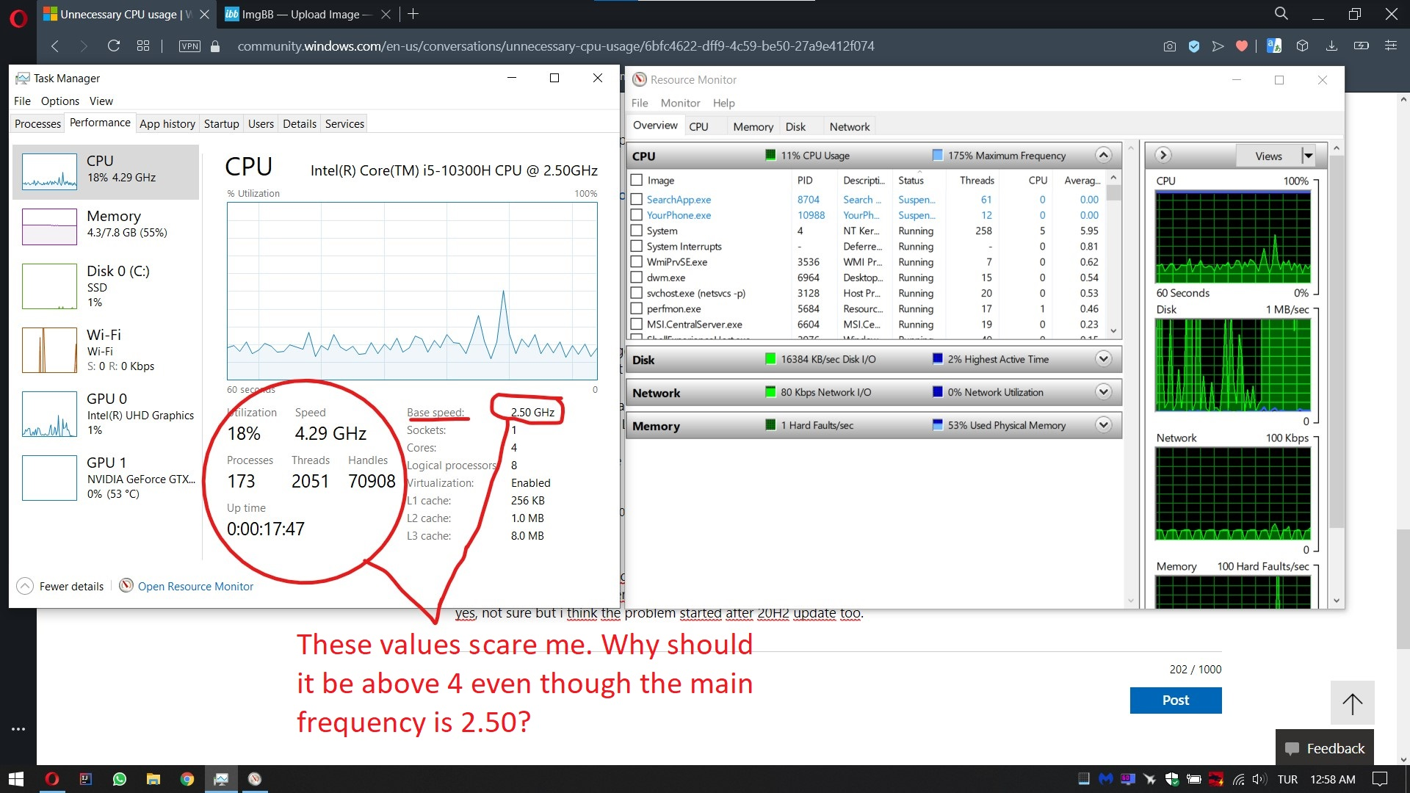Open the Services tab in Task Manager
This screenshot has width=1410, height=793.
(344, 123)
